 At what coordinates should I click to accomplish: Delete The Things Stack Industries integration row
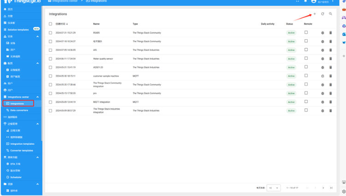pyautogui.click(x=331, y=110)
